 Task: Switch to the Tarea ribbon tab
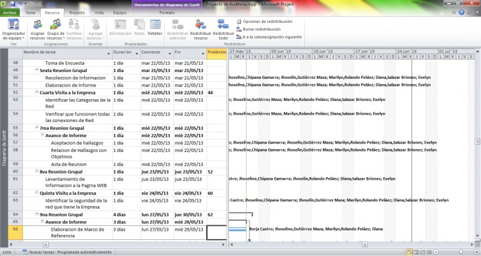click(x=30, y=12)
